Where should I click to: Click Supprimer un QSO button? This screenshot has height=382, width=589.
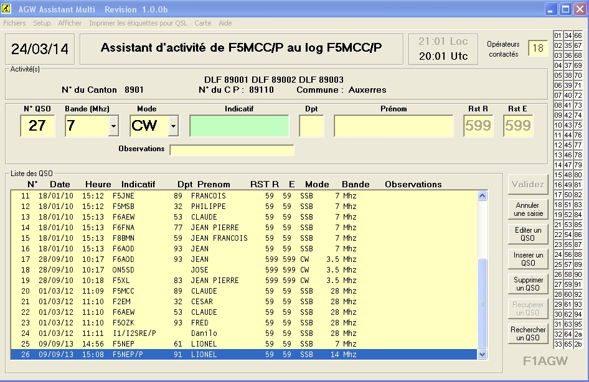528,284
